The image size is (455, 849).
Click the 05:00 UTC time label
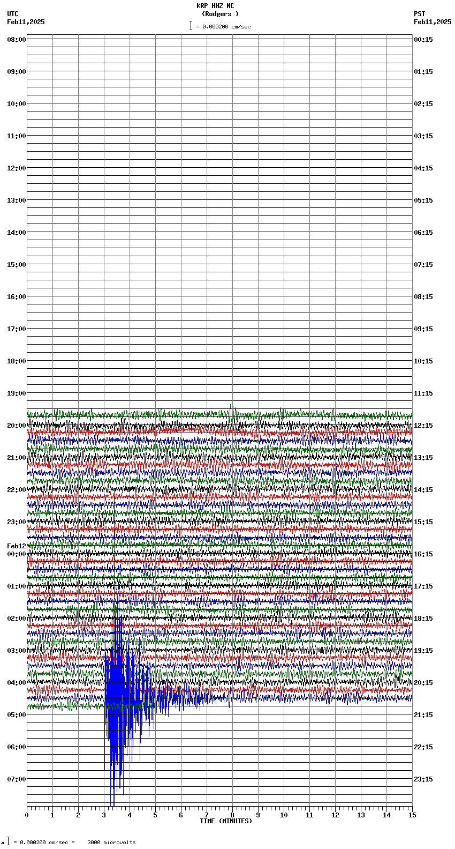17,715
